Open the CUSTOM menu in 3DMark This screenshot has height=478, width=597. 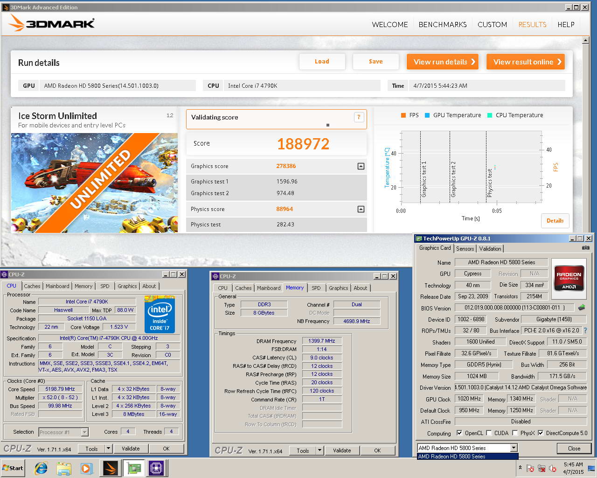pyautogui.click(x=492, y=24)
